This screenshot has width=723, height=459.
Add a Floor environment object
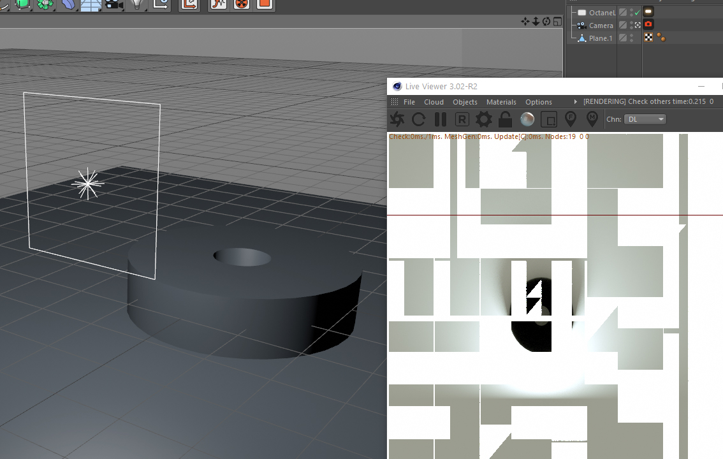pos(91,4)
